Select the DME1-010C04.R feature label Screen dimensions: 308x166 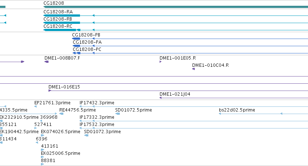pyautogui.click(x=210, y=65)
